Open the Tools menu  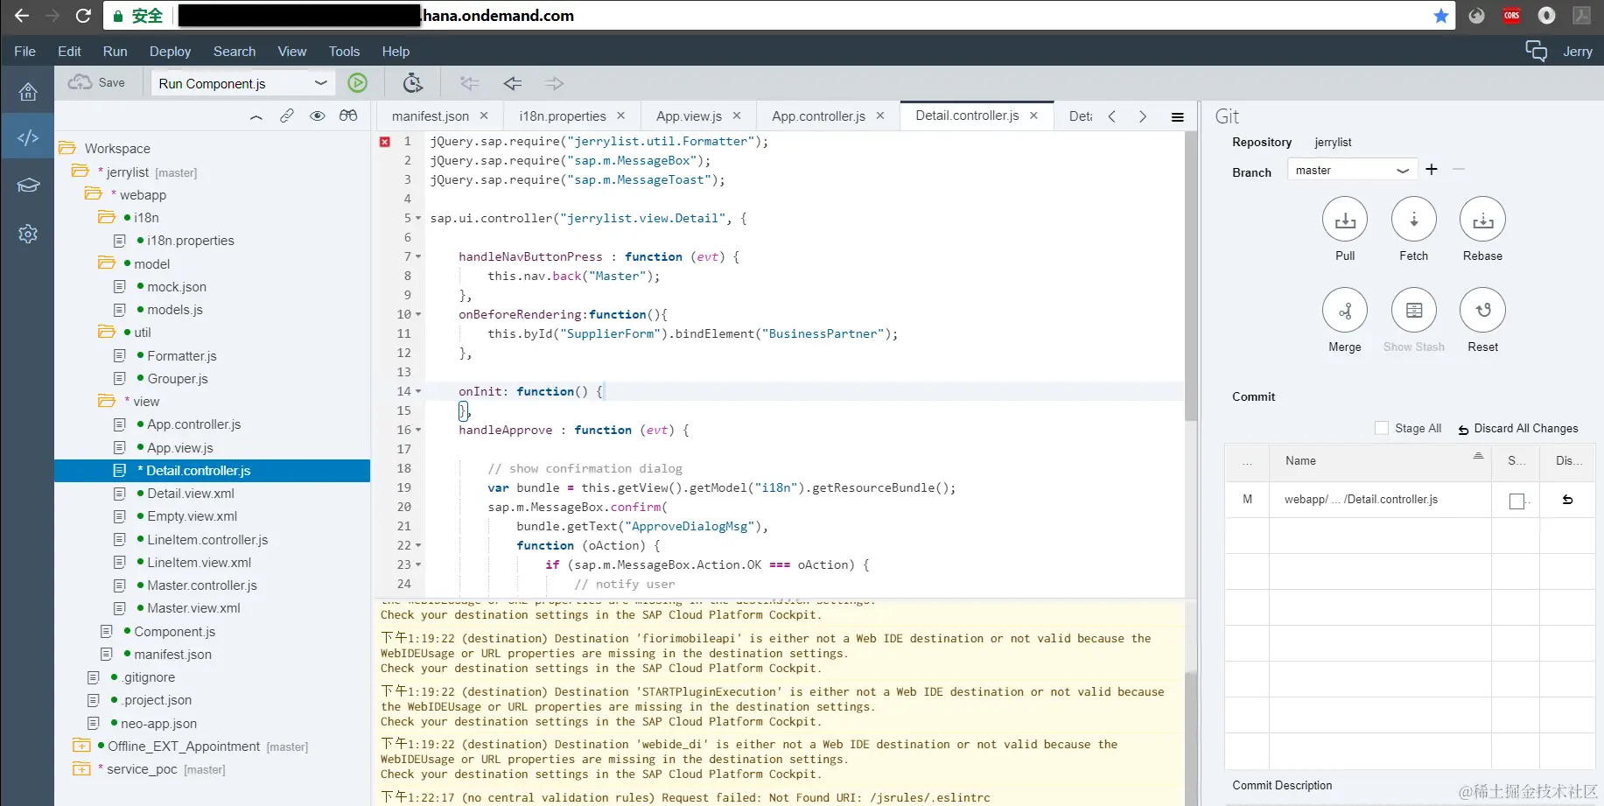[x=344, y=52]
